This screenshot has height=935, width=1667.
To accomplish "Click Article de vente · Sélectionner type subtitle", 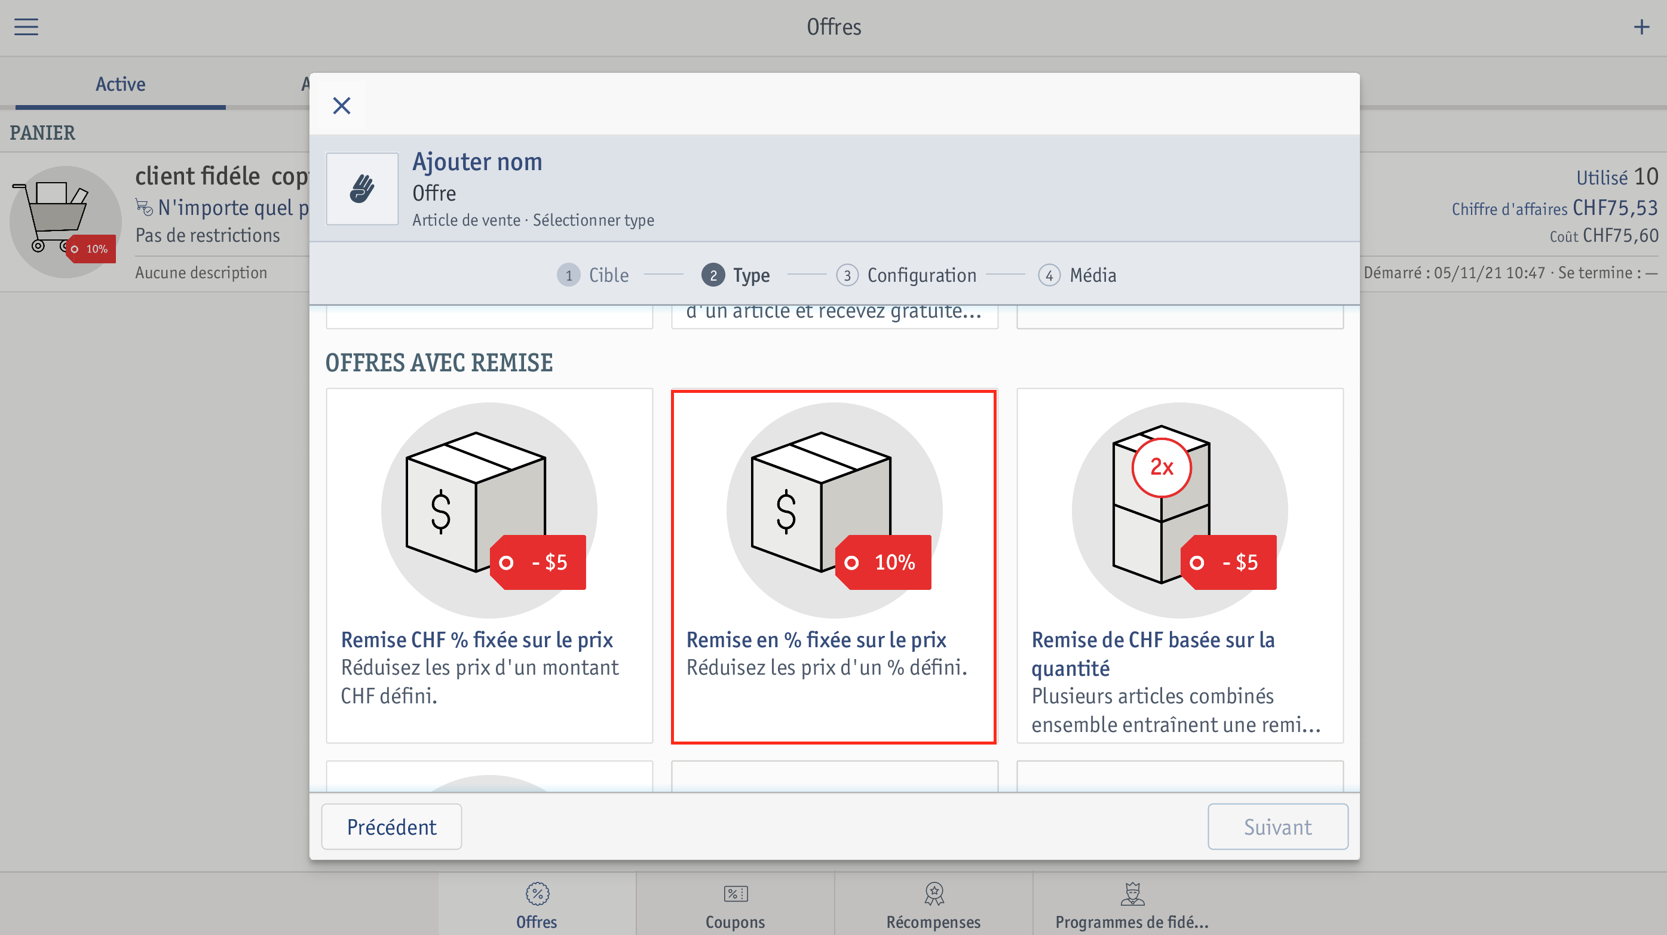I will pyautogui.click(x=533, y=220).
